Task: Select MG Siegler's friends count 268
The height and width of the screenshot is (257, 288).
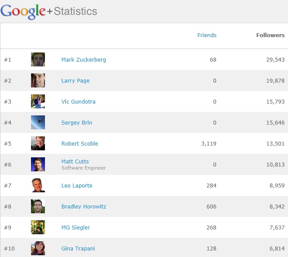Action: pos(211,228)
